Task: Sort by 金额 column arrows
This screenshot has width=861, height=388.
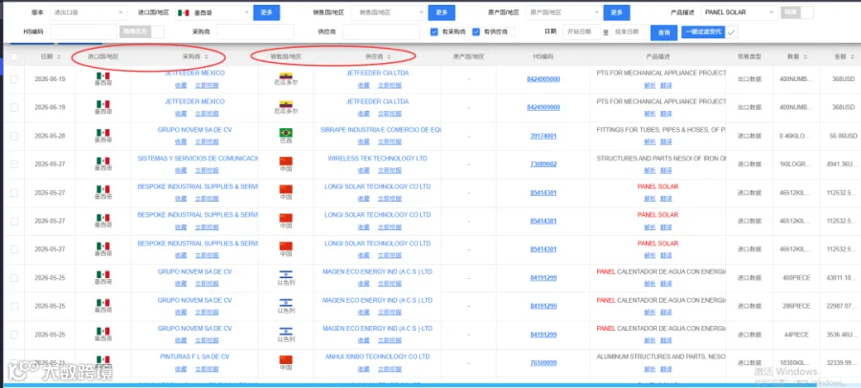Action: [x=852, y=56]
